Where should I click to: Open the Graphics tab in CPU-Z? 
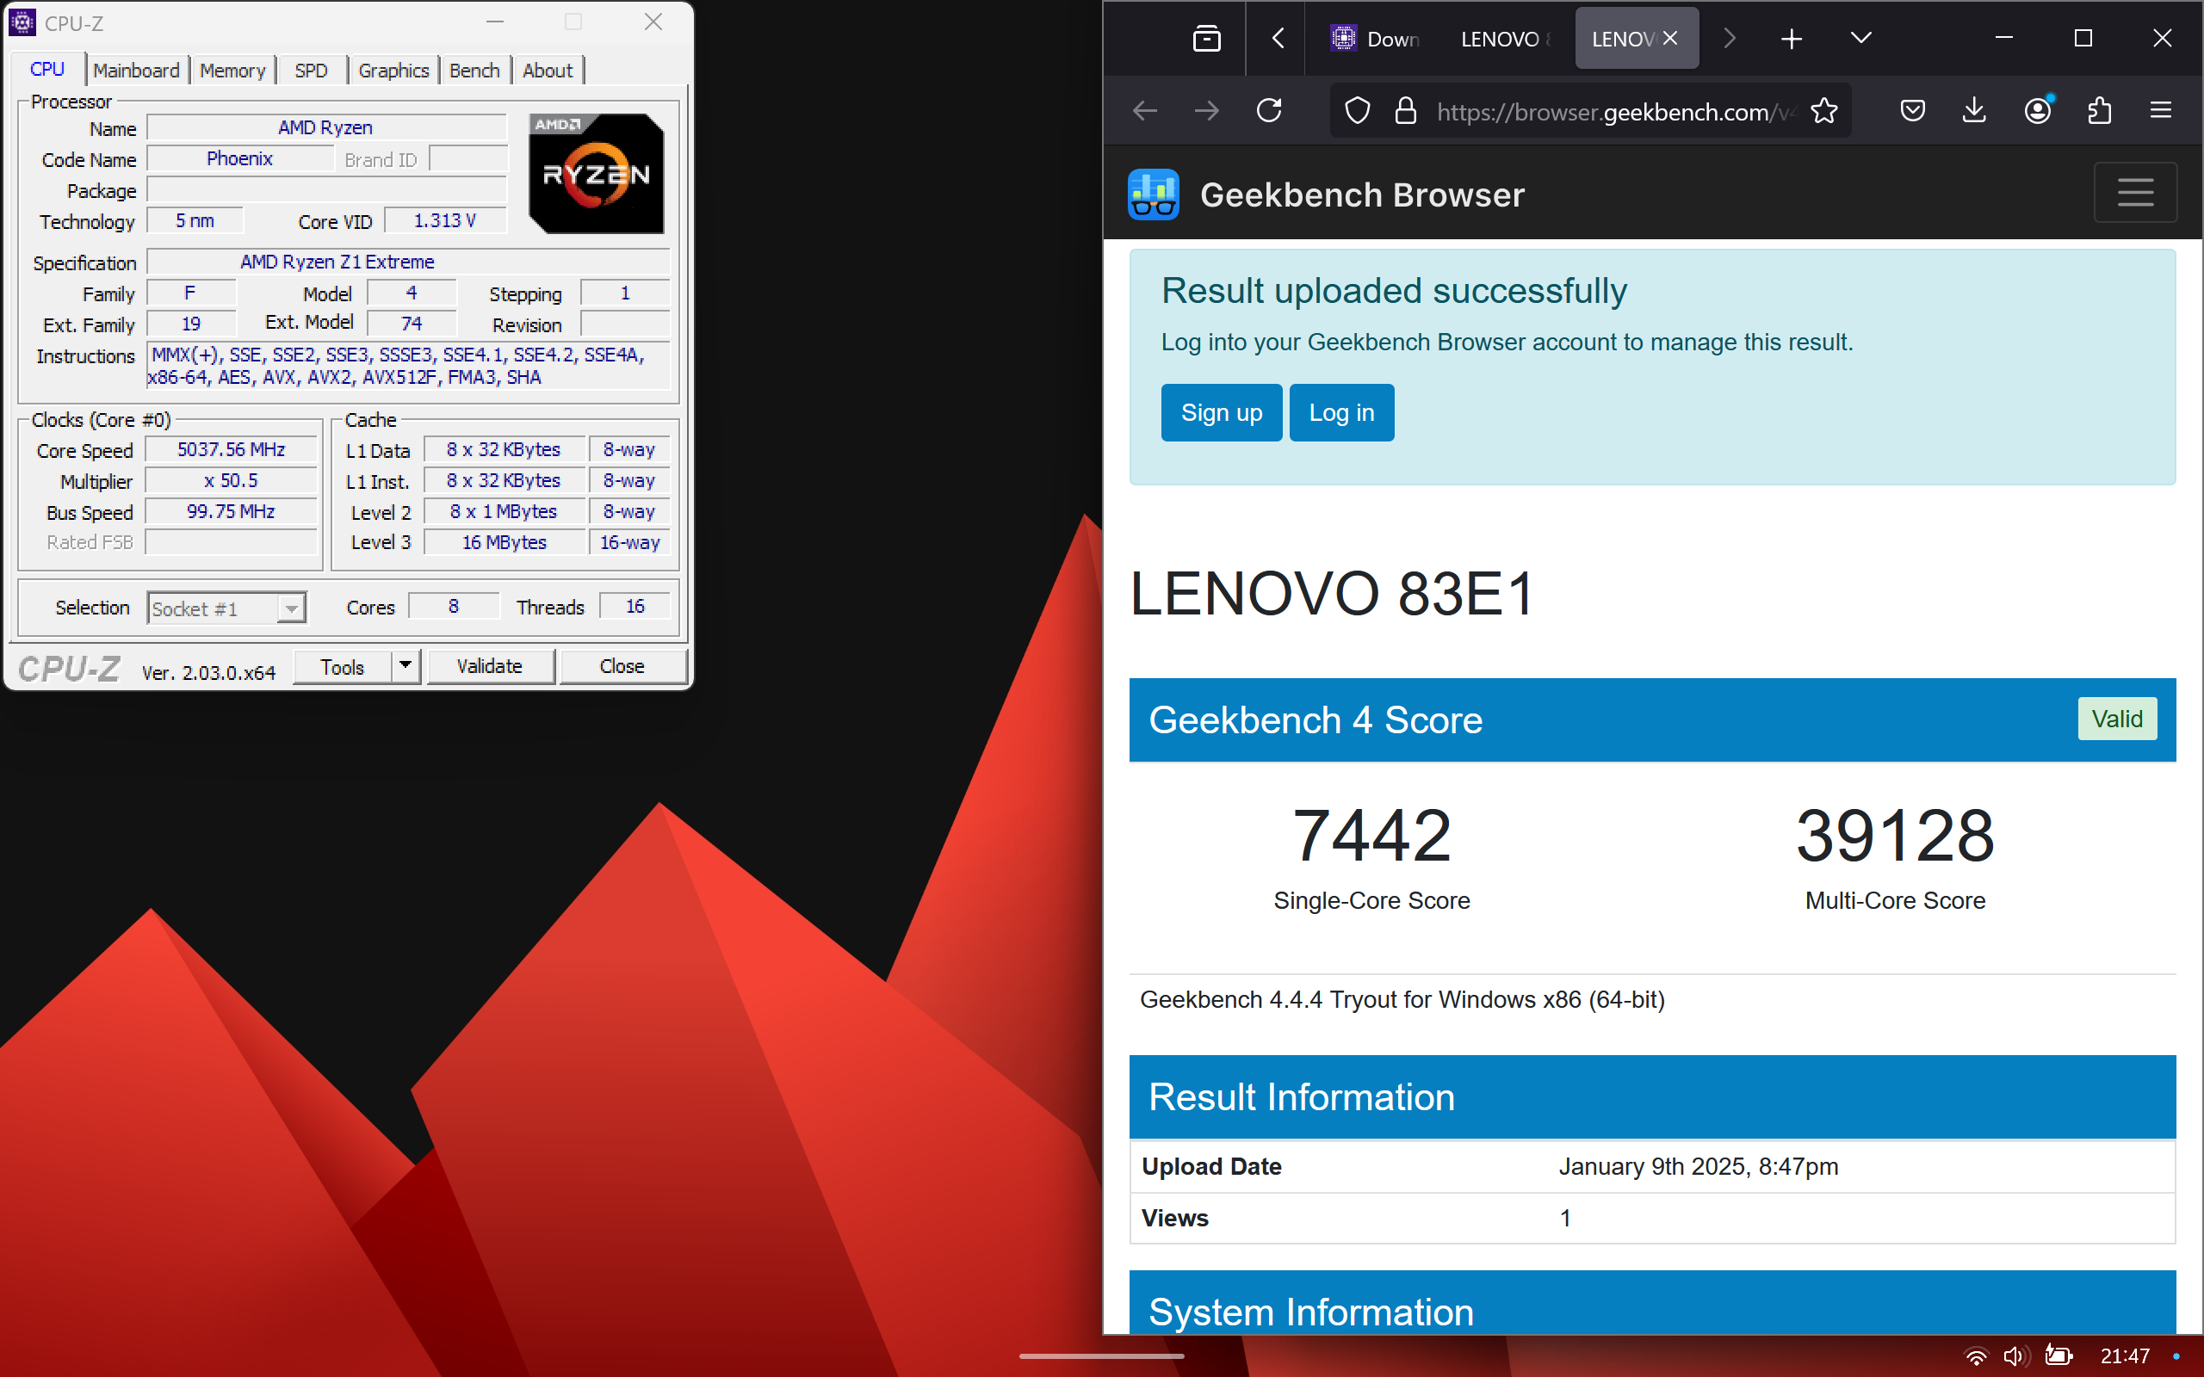click(393, 70)
